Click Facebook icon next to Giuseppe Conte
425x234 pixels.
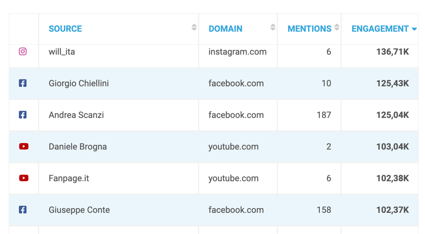click(x=22, y=210)
